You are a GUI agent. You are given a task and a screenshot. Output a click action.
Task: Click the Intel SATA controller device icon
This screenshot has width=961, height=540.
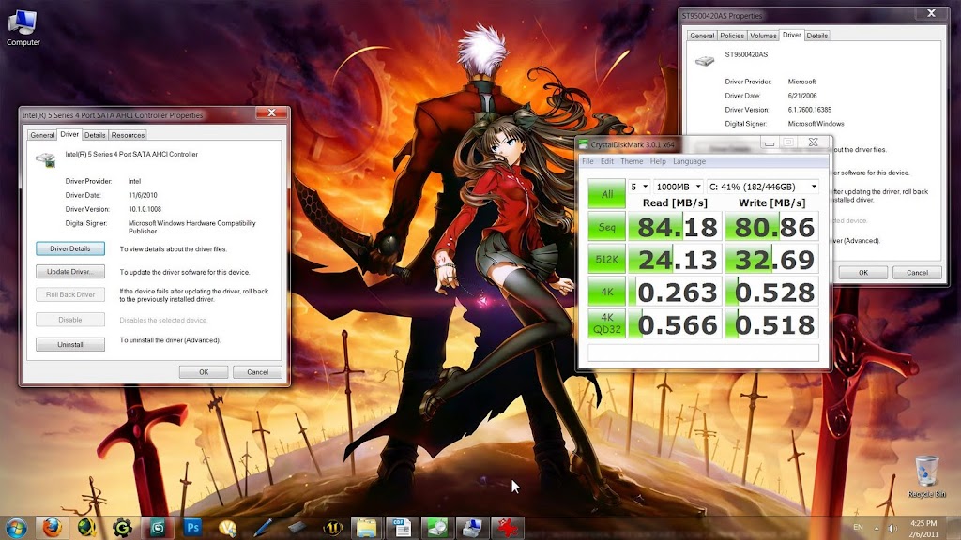tap(45, 159)
